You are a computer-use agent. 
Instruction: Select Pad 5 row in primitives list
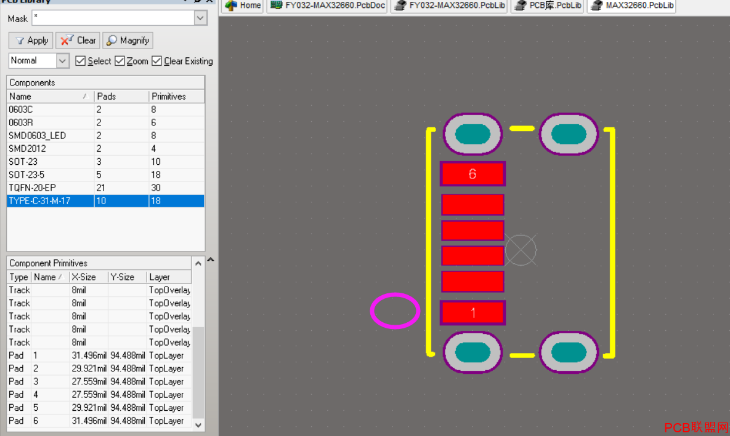click(x=99, y=407)
